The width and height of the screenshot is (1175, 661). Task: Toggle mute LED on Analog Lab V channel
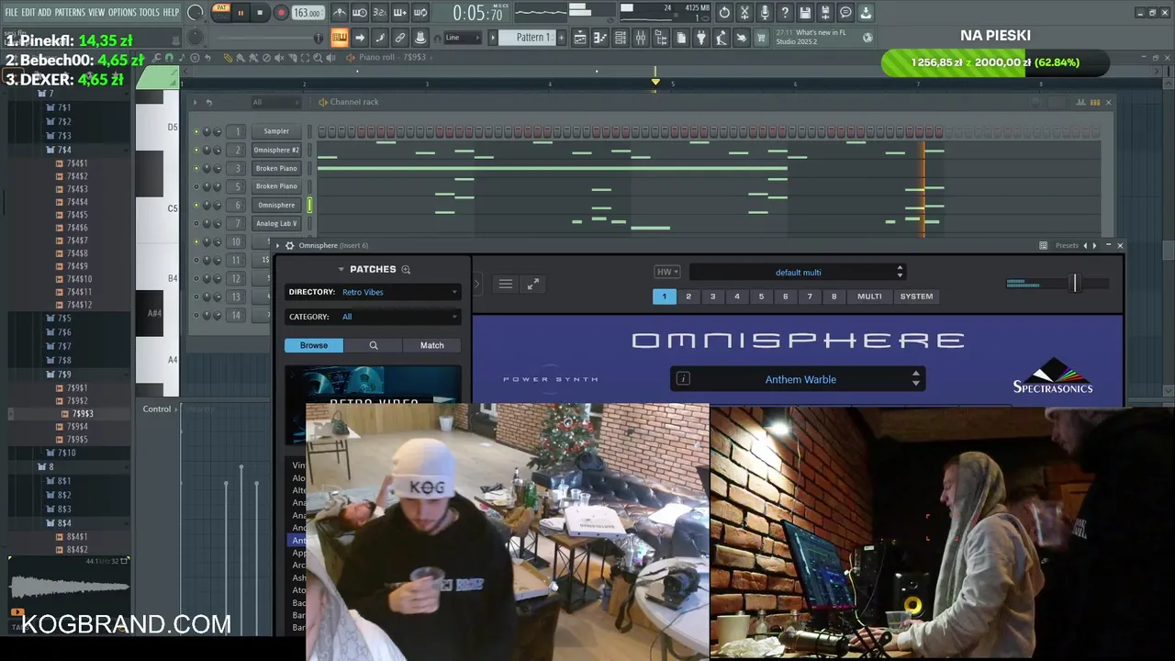196,223
